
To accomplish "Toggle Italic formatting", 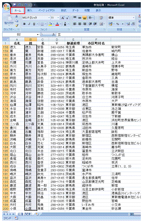I will [29, 24].
